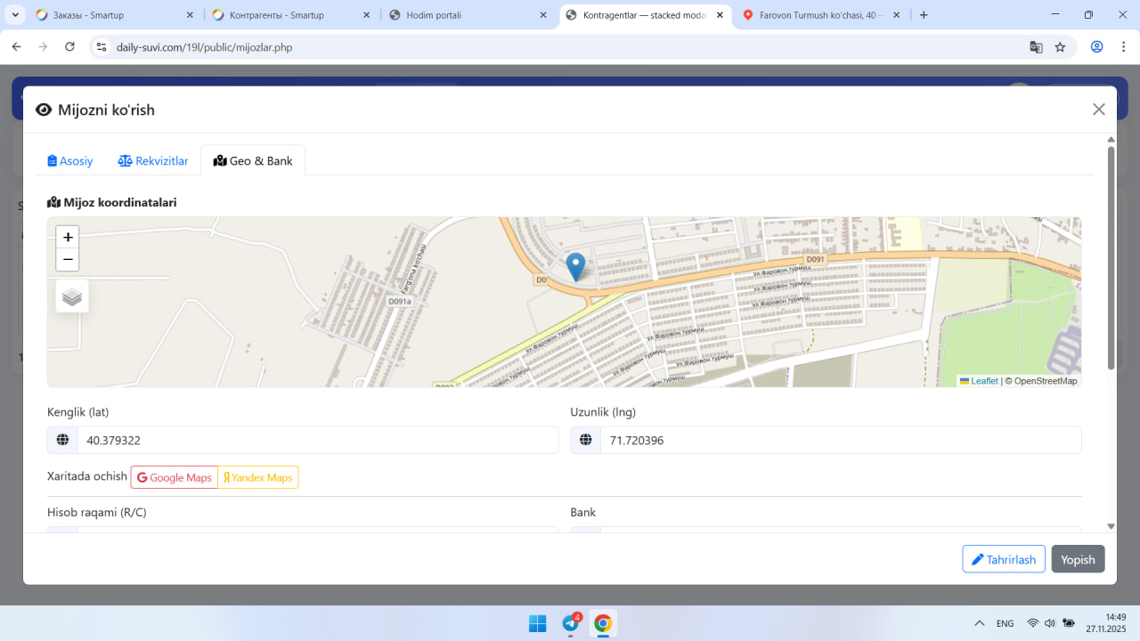The width and height of the screenshot is (1140, 641).
Task: Click the globe icon beside latitude field
Action: pos(62,440)
